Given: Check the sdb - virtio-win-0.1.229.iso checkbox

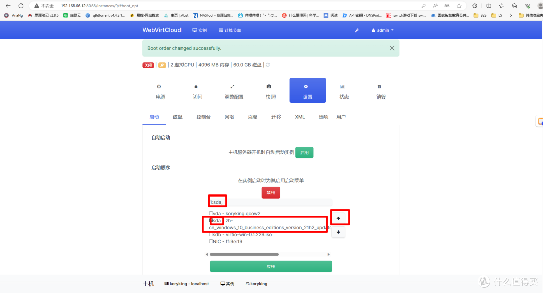Looking at the screenshot, I should (211, 235).
